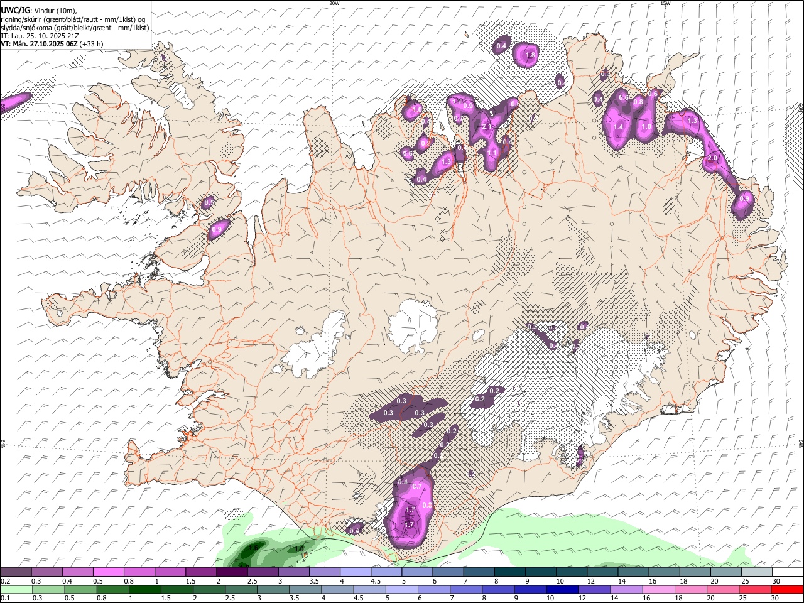Pick the 5 light blue swatch, bottom legend row
Image resolution: width=804 pixels, height=603 pixels.
click(x=402, y=589)
